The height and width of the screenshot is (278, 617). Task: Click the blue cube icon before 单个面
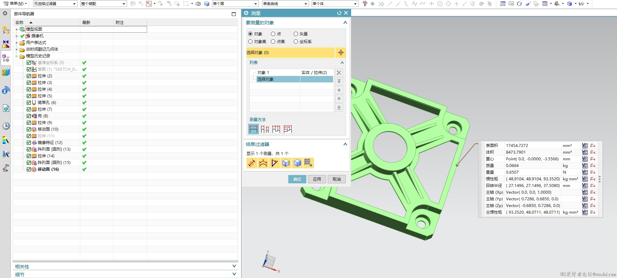click(x=207, y=4)
